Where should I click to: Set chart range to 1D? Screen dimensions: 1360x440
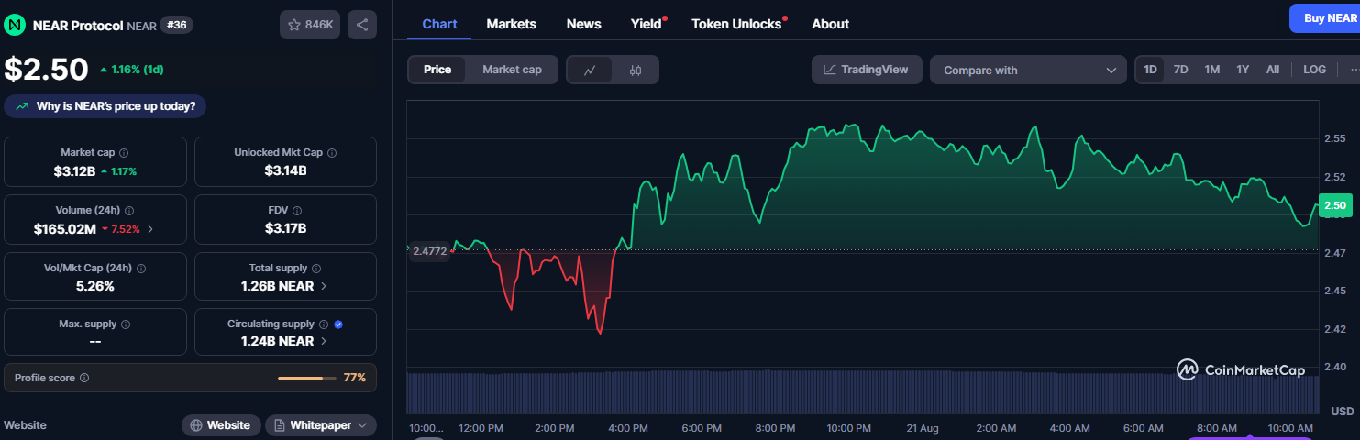(x=1150, y=70)
